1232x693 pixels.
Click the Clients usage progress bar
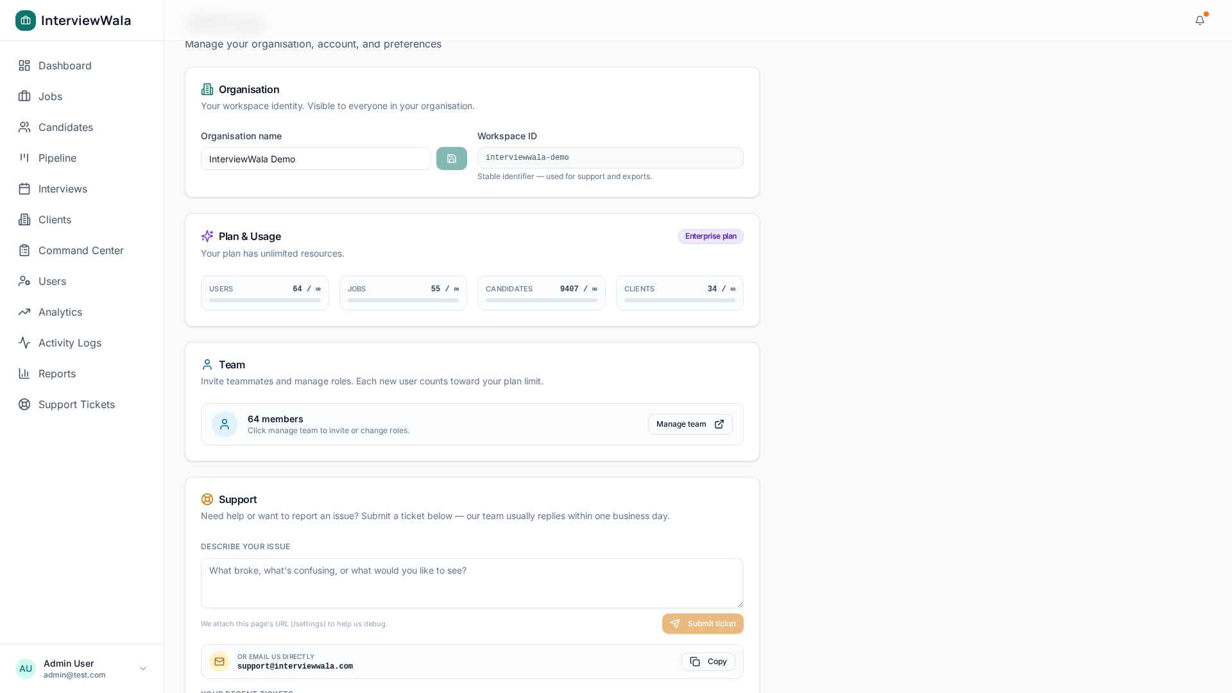pos(680,300)
